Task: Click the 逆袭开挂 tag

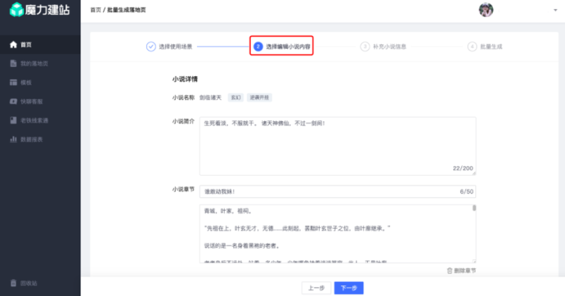Action: click(259, 97)
